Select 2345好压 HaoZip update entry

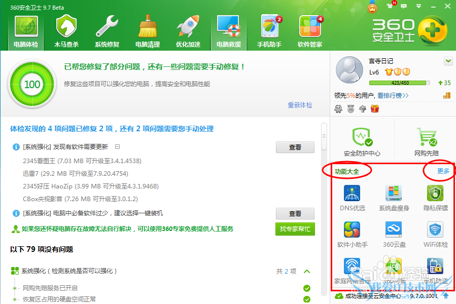point(91,186)
